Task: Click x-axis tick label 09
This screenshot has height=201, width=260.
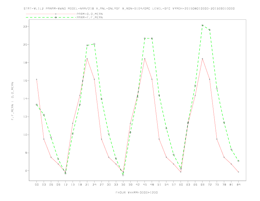Action: coord(58,185)
